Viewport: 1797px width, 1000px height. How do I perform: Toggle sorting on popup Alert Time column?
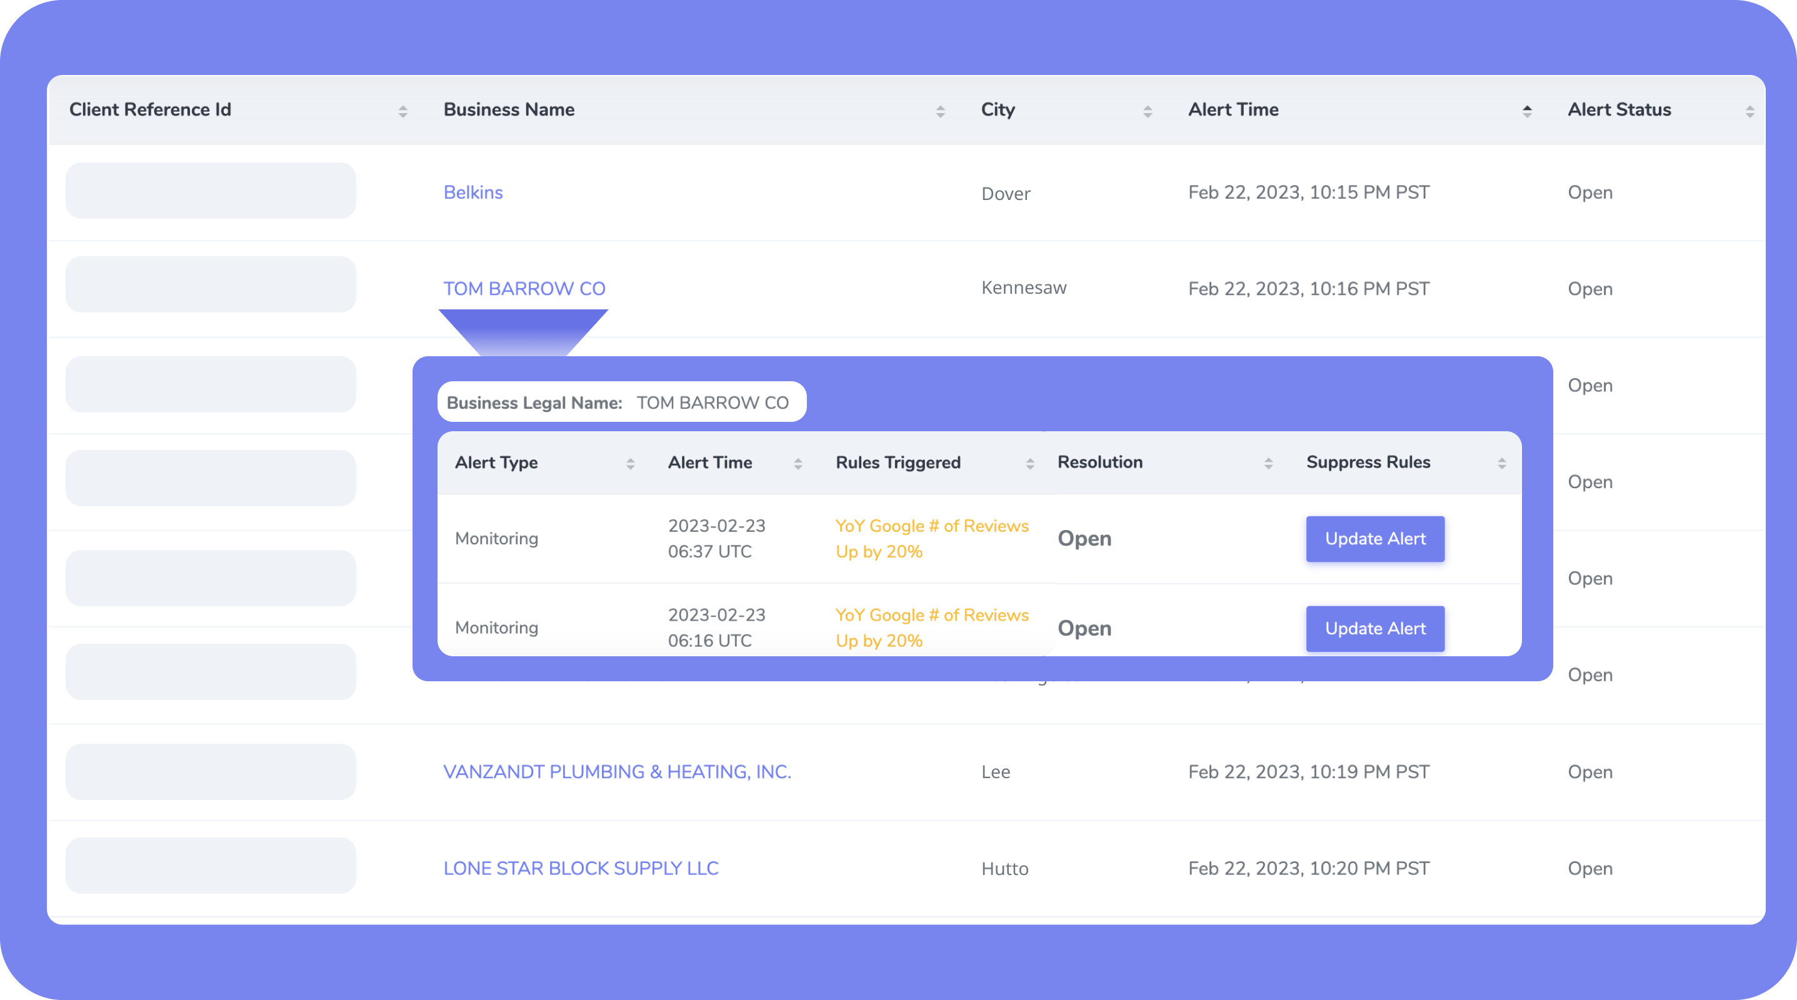(799, 462)
